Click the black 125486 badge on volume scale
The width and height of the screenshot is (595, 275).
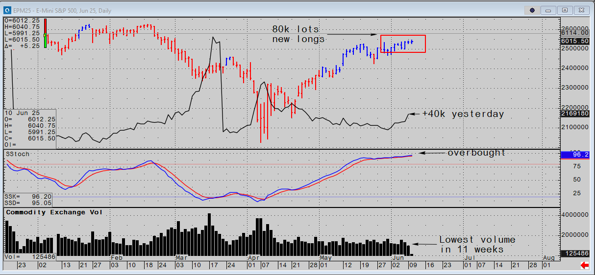(574, 254)
